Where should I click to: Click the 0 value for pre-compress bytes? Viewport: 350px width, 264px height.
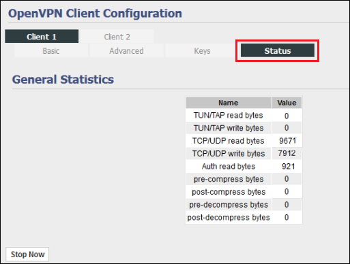[x=287, y=179]
